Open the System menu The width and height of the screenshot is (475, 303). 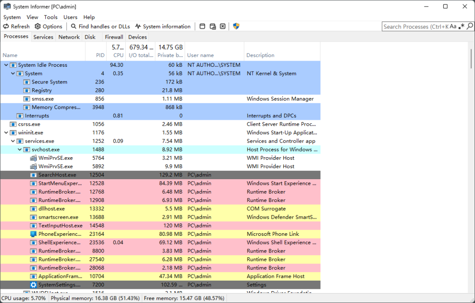pos(12,17)
